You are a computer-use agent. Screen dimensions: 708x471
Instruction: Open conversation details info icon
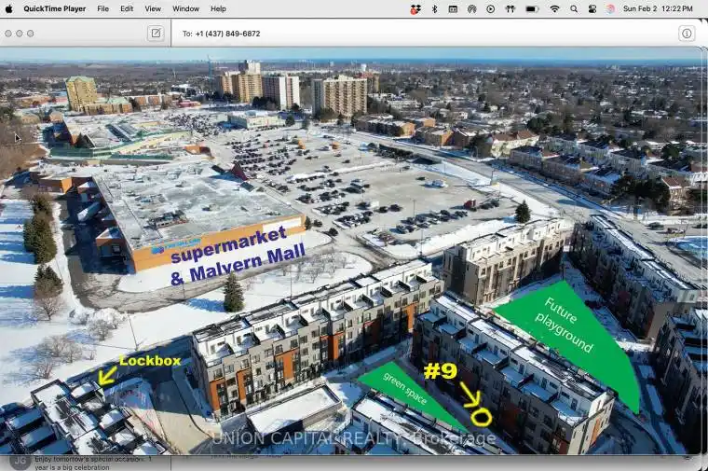(687, 34)
